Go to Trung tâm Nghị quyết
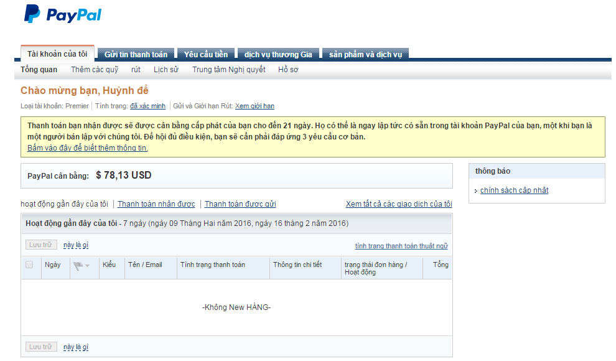616x361 pixels. [228, 70]
